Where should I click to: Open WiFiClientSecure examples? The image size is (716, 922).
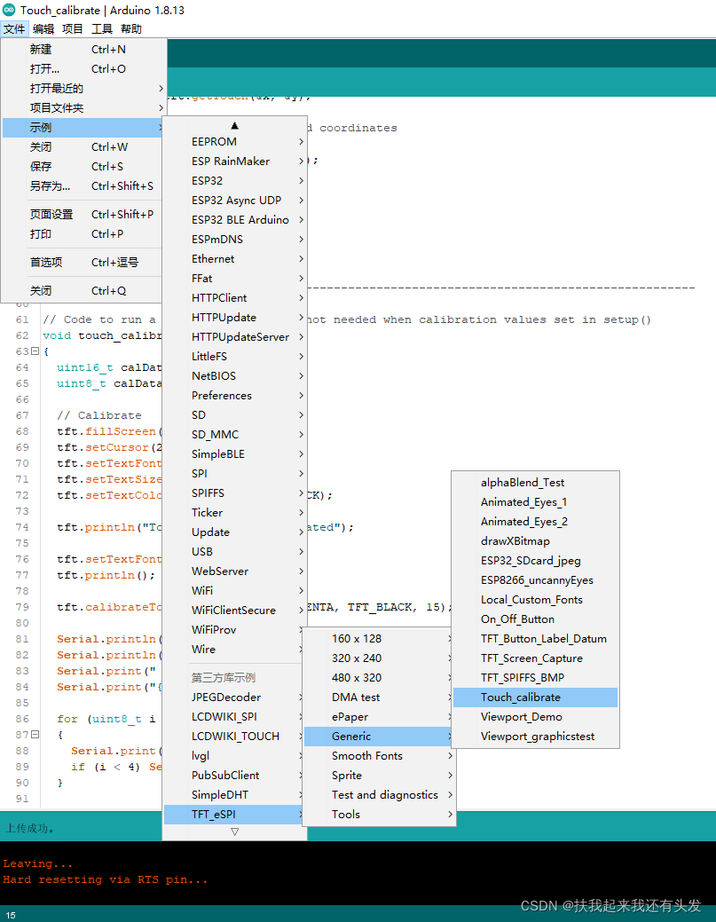[234, 610]
